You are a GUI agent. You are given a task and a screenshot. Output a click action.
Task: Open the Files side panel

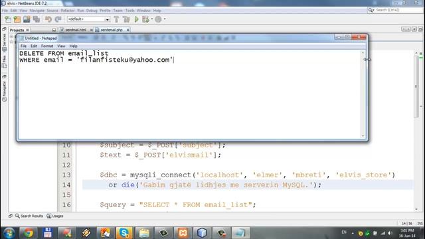pos(4,62)
